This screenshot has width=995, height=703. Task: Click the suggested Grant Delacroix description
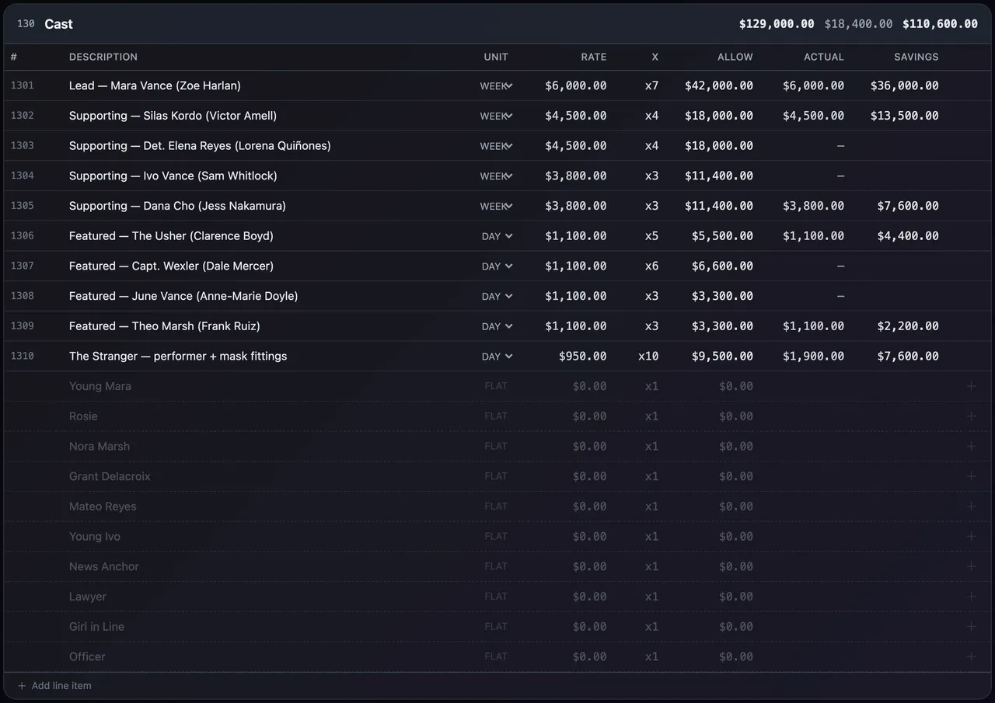(110, 476)
